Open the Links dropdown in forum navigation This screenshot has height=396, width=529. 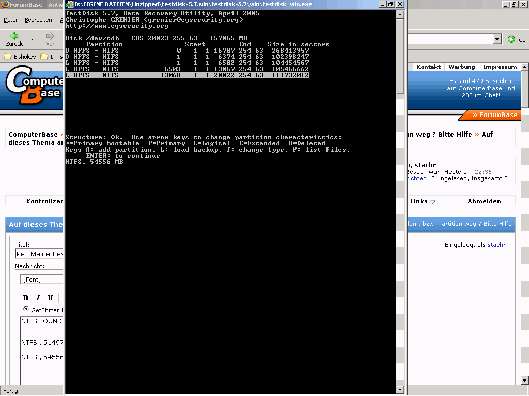[x=423, y=201]
